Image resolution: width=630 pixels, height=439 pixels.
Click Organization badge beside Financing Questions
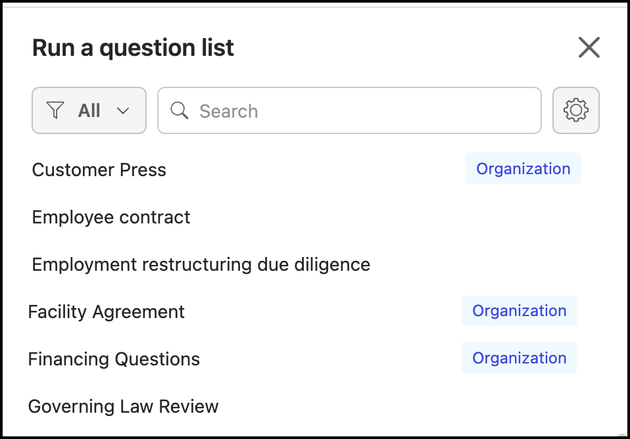coord(520,358)
